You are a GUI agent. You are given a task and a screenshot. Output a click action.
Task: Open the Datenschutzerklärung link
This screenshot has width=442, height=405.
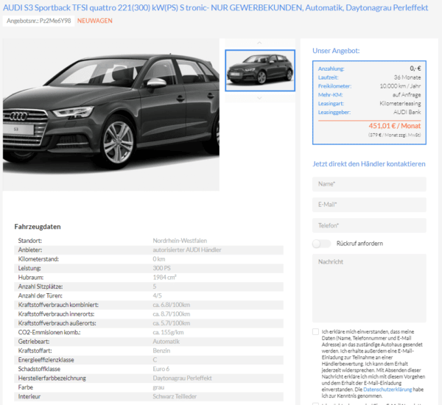[x=387, y=390]
